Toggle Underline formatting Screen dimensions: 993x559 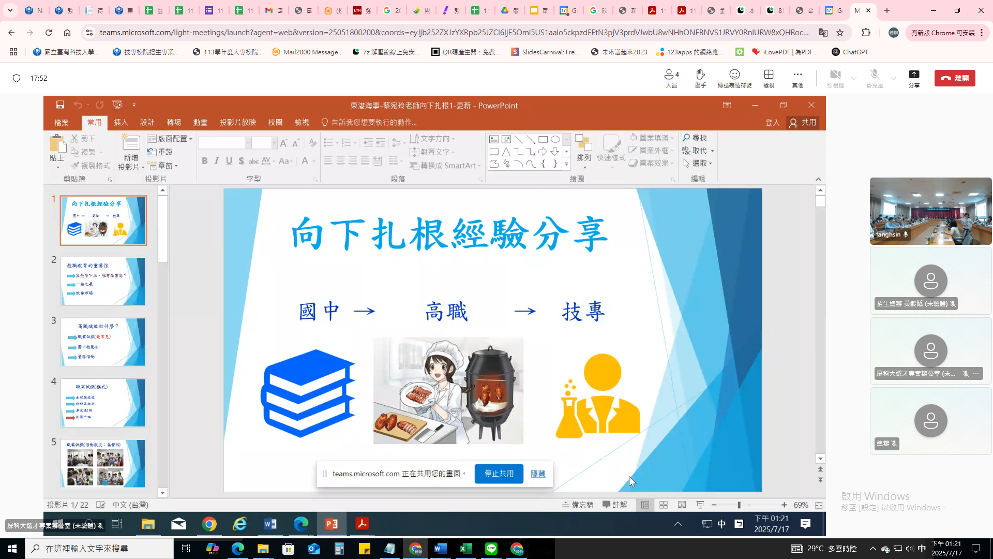point(229,161)
